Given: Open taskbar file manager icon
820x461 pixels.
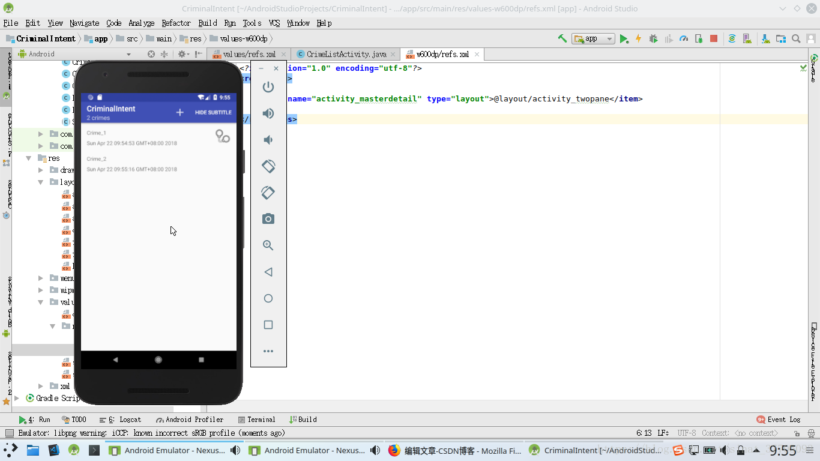Looking at the screenshot, I should (x=32, y=450).
